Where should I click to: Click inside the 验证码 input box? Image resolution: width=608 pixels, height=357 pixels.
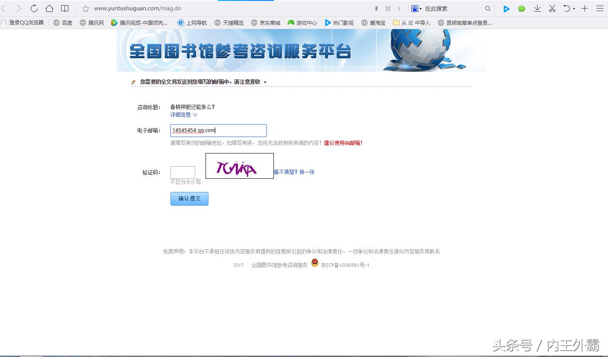pos(182,172)
